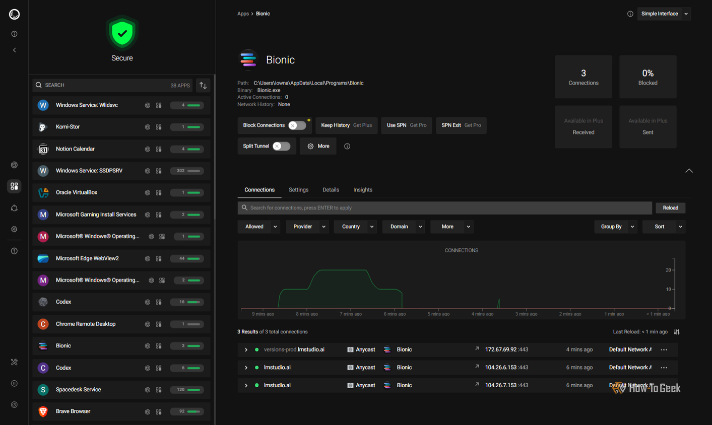
Task: Open the Domain filter dropdown
Action: [404, 227]
